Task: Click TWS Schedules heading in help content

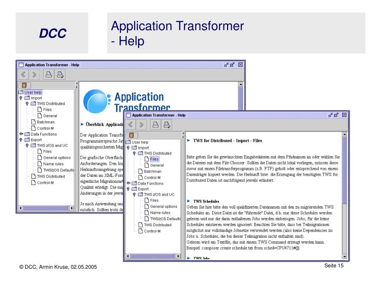Action: click(x=206, y=201)
